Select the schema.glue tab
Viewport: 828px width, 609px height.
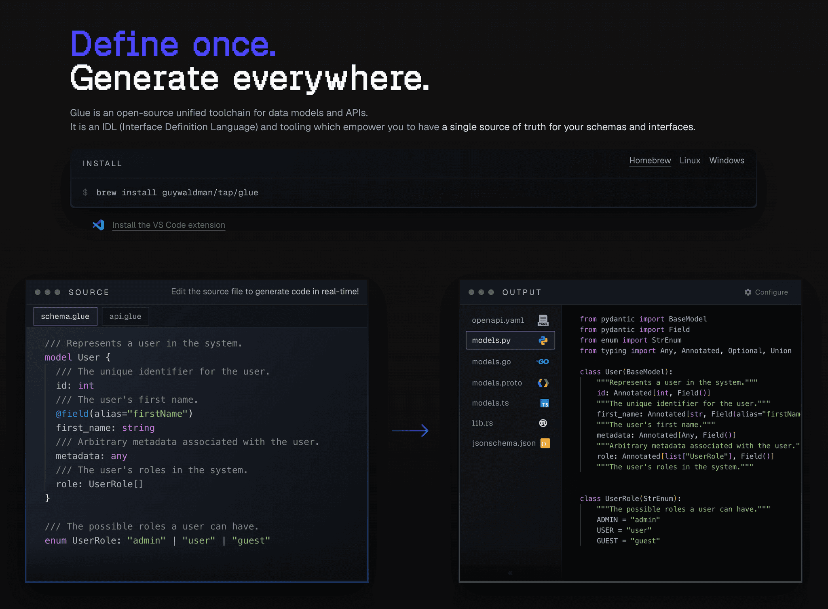point(65,316)
